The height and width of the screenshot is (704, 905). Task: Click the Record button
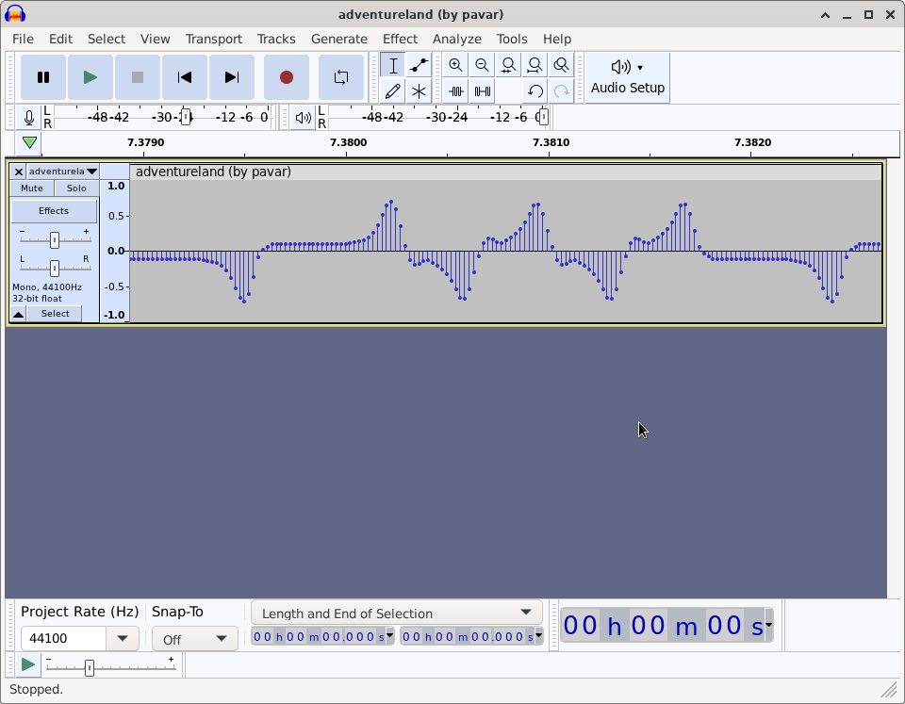coord(287,77)
